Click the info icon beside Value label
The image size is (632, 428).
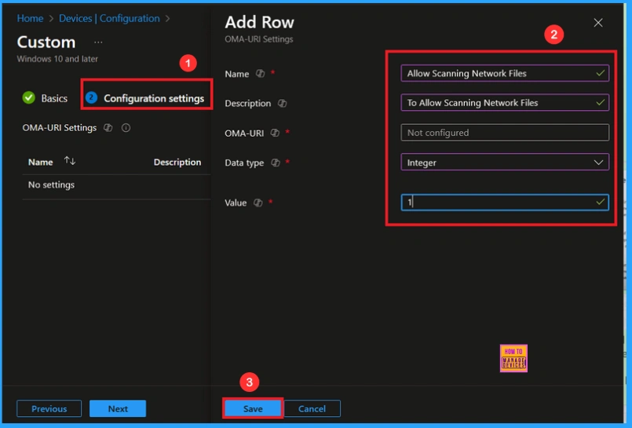coord(256,203)
